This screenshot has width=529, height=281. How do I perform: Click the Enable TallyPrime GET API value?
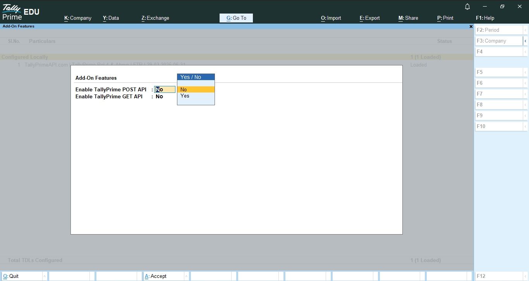pos(159,96)
